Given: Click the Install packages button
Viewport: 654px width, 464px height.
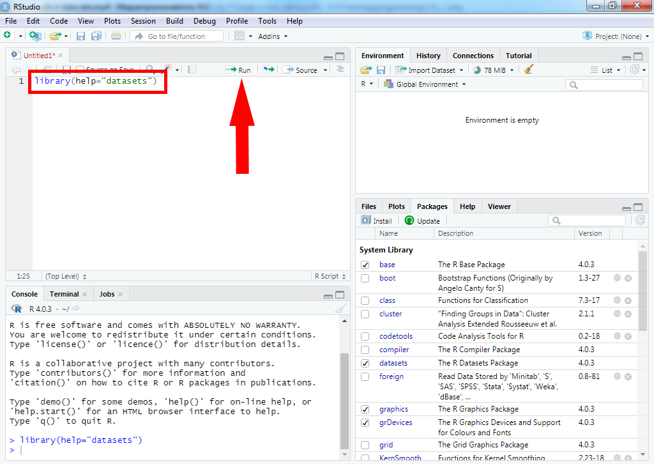Looking at the screenshot, I should [377, 220].
